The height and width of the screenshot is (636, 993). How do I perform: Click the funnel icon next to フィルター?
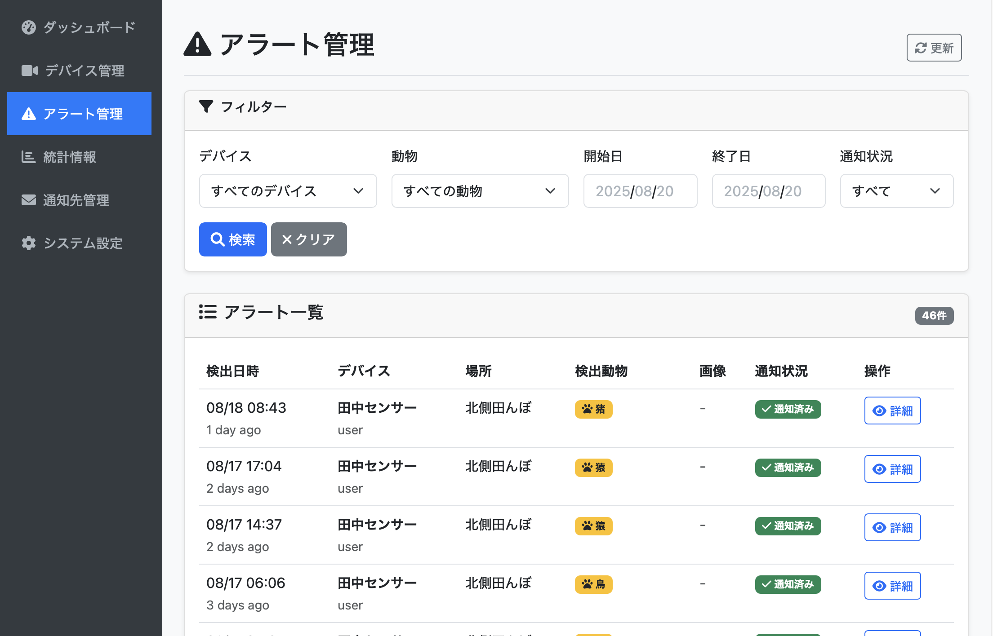pyautogui.click(x=206, y=106)
